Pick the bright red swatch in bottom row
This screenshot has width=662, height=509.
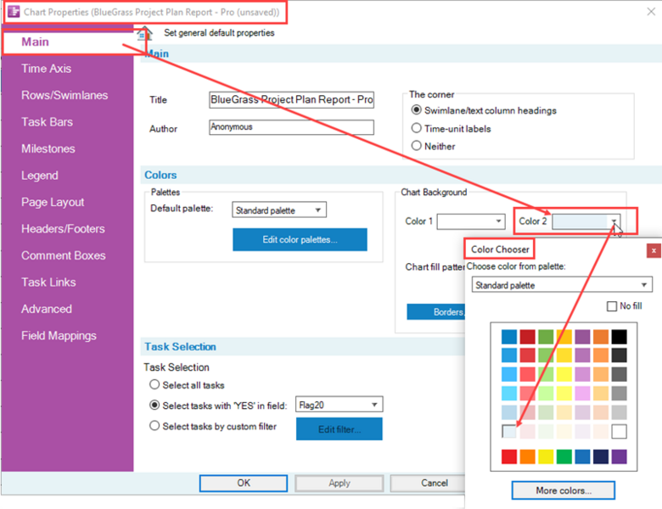[x=509, y=456]
